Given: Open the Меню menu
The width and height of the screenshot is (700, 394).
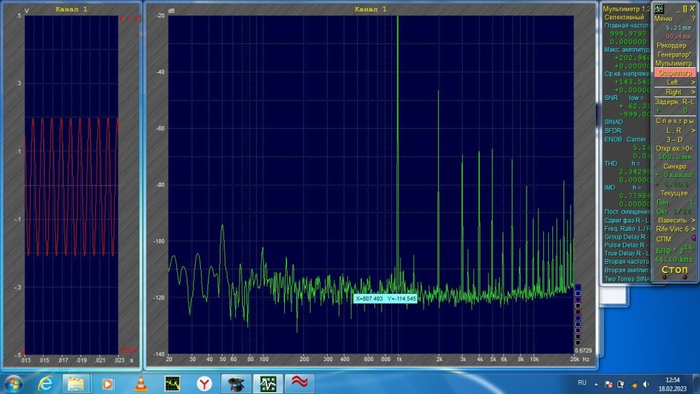Looking at the screenshot, I should pos(663,19).
